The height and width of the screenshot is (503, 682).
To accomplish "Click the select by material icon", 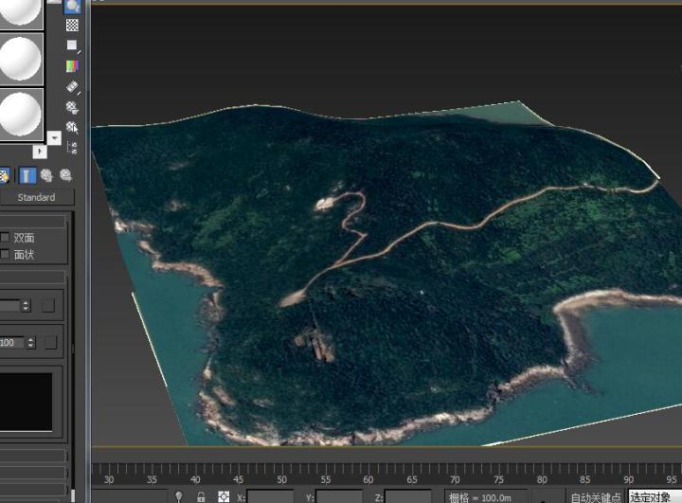I will pyautogui.click(x=72, y=127).
